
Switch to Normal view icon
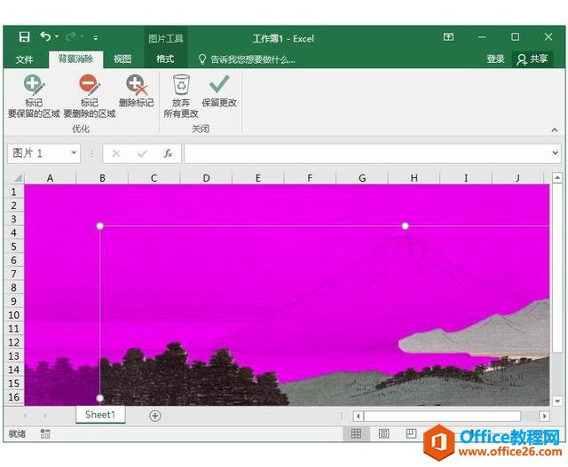pos(356,433)
